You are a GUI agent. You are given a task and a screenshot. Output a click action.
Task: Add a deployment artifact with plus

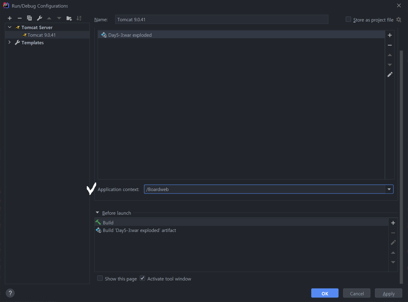point(390,35)
